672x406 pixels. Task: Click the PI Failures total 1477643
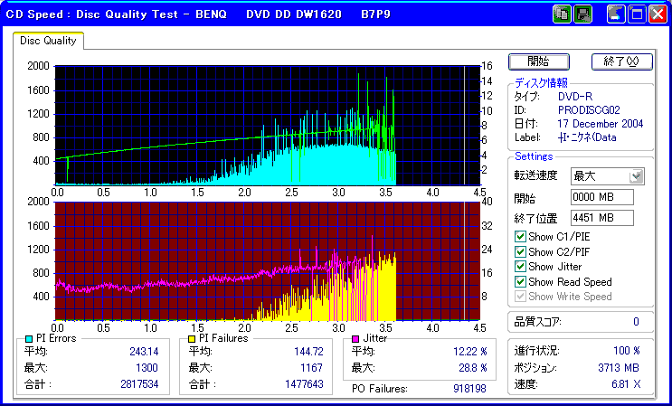[304, 383]
